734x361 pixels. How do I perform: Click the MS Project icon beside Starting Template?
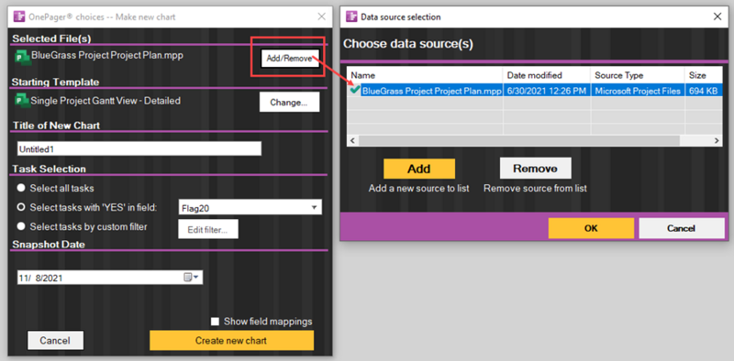(x=21, y=101)
